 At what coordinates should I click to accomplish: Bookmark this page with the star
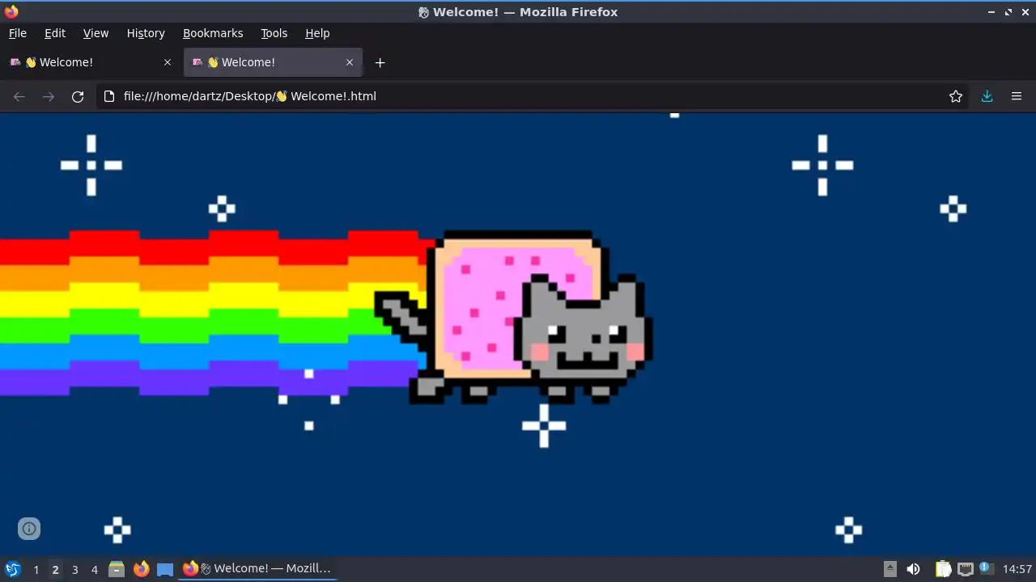click(x=956, y=96)
